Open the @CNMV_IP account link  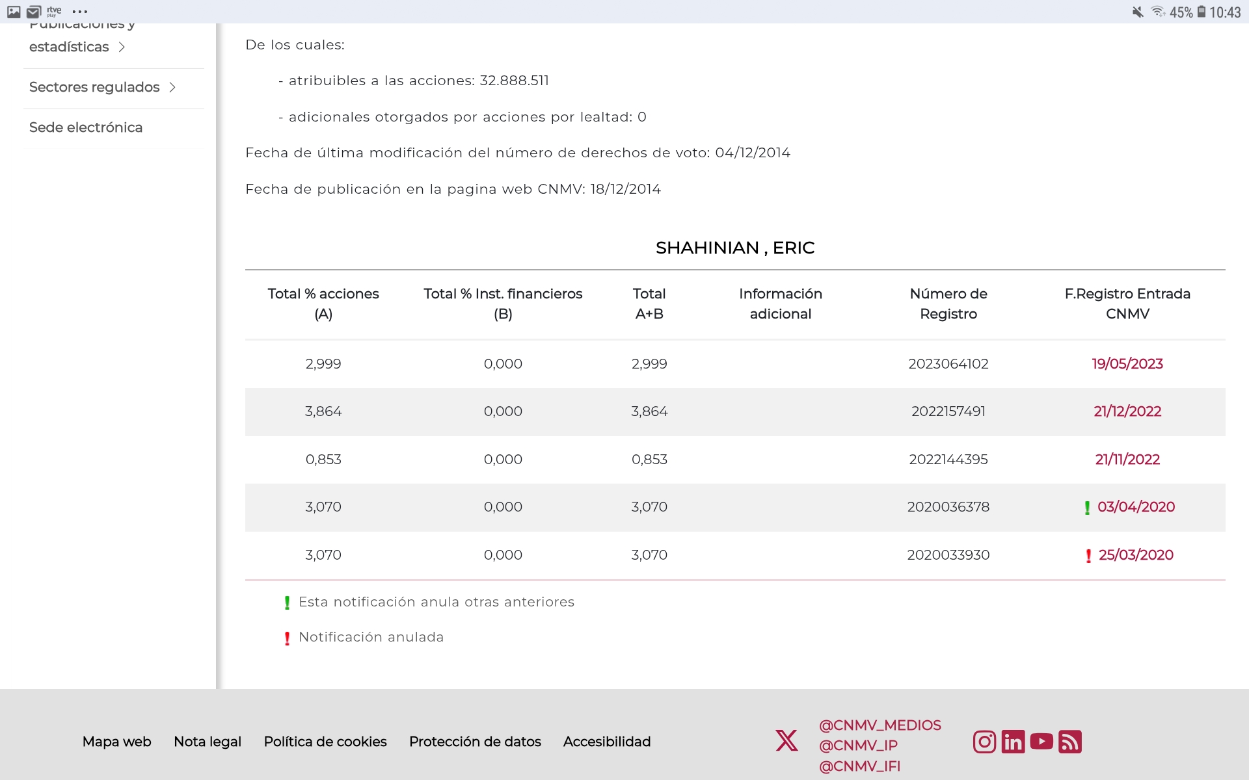[858, 746]
